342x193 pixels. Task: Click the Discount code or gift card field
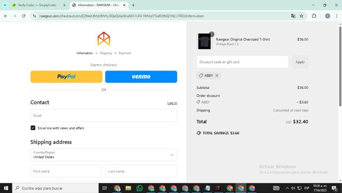point(242,62)
